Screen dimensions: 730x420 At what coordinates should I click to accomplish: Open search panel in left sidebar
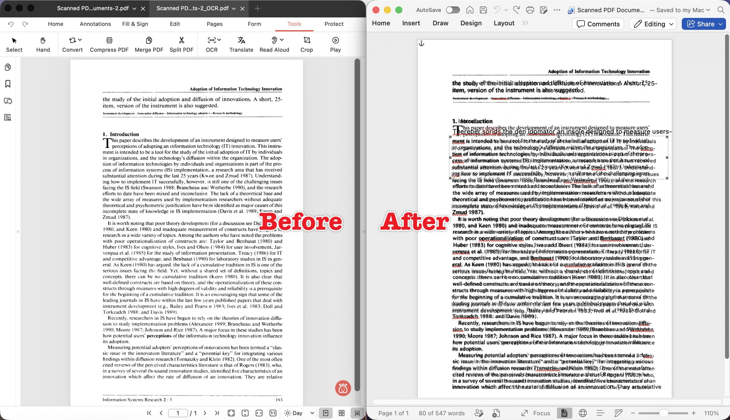pos(8,117)
